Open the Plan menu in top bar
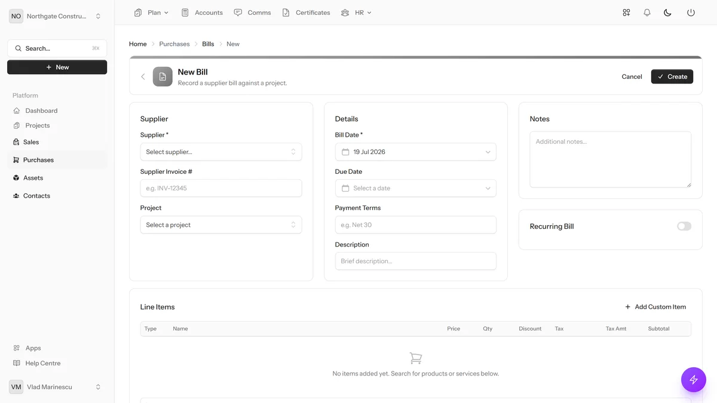This screenshot has height=403, width=717. pos(152,13)
